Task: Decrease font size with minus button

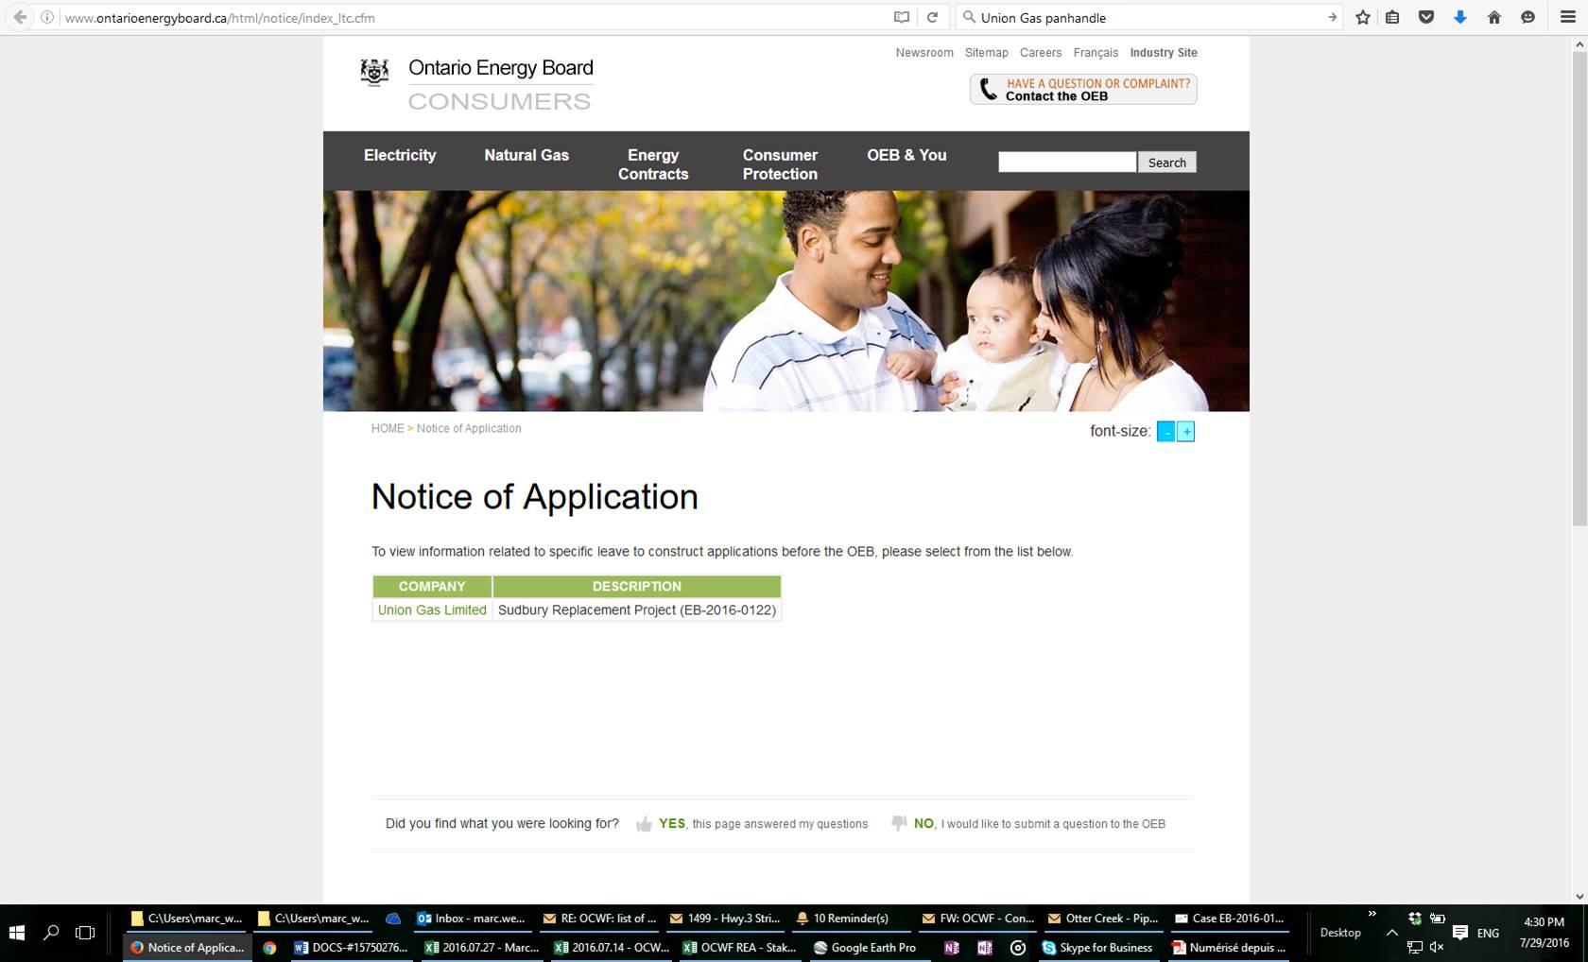Action: click(1165, 432)
